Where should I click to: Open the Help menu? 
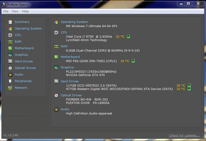point(25,11)
